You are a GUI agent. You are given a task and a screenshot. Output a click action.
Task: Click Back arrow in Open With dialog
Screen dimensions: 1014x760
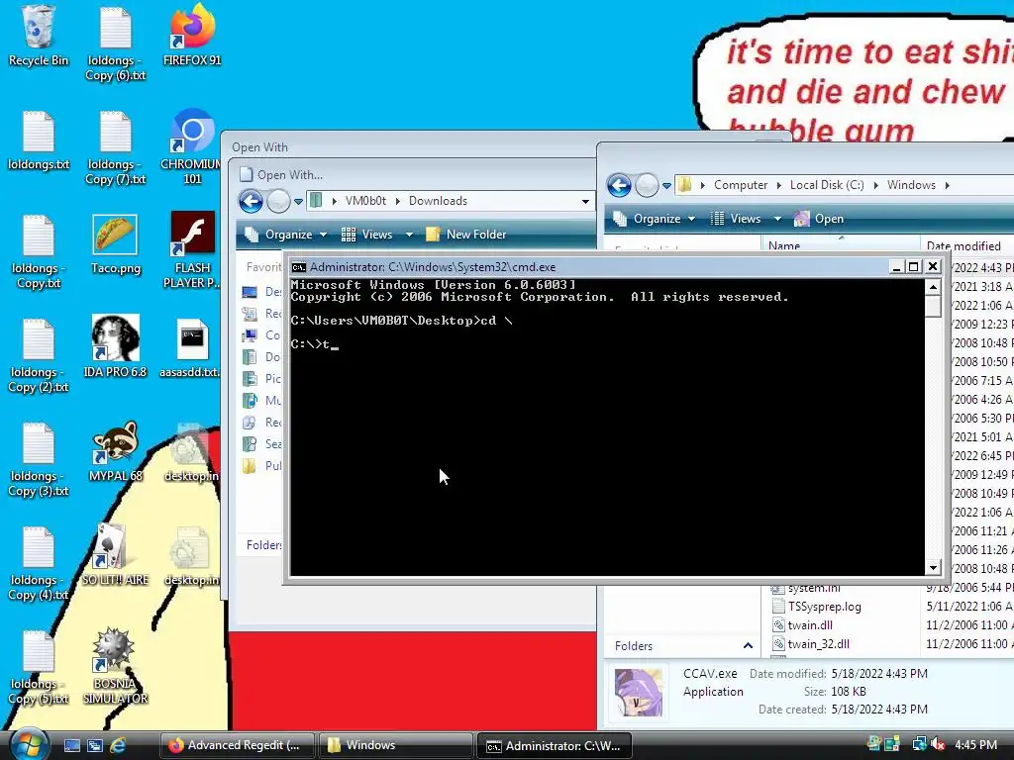(x=251, y=201)
